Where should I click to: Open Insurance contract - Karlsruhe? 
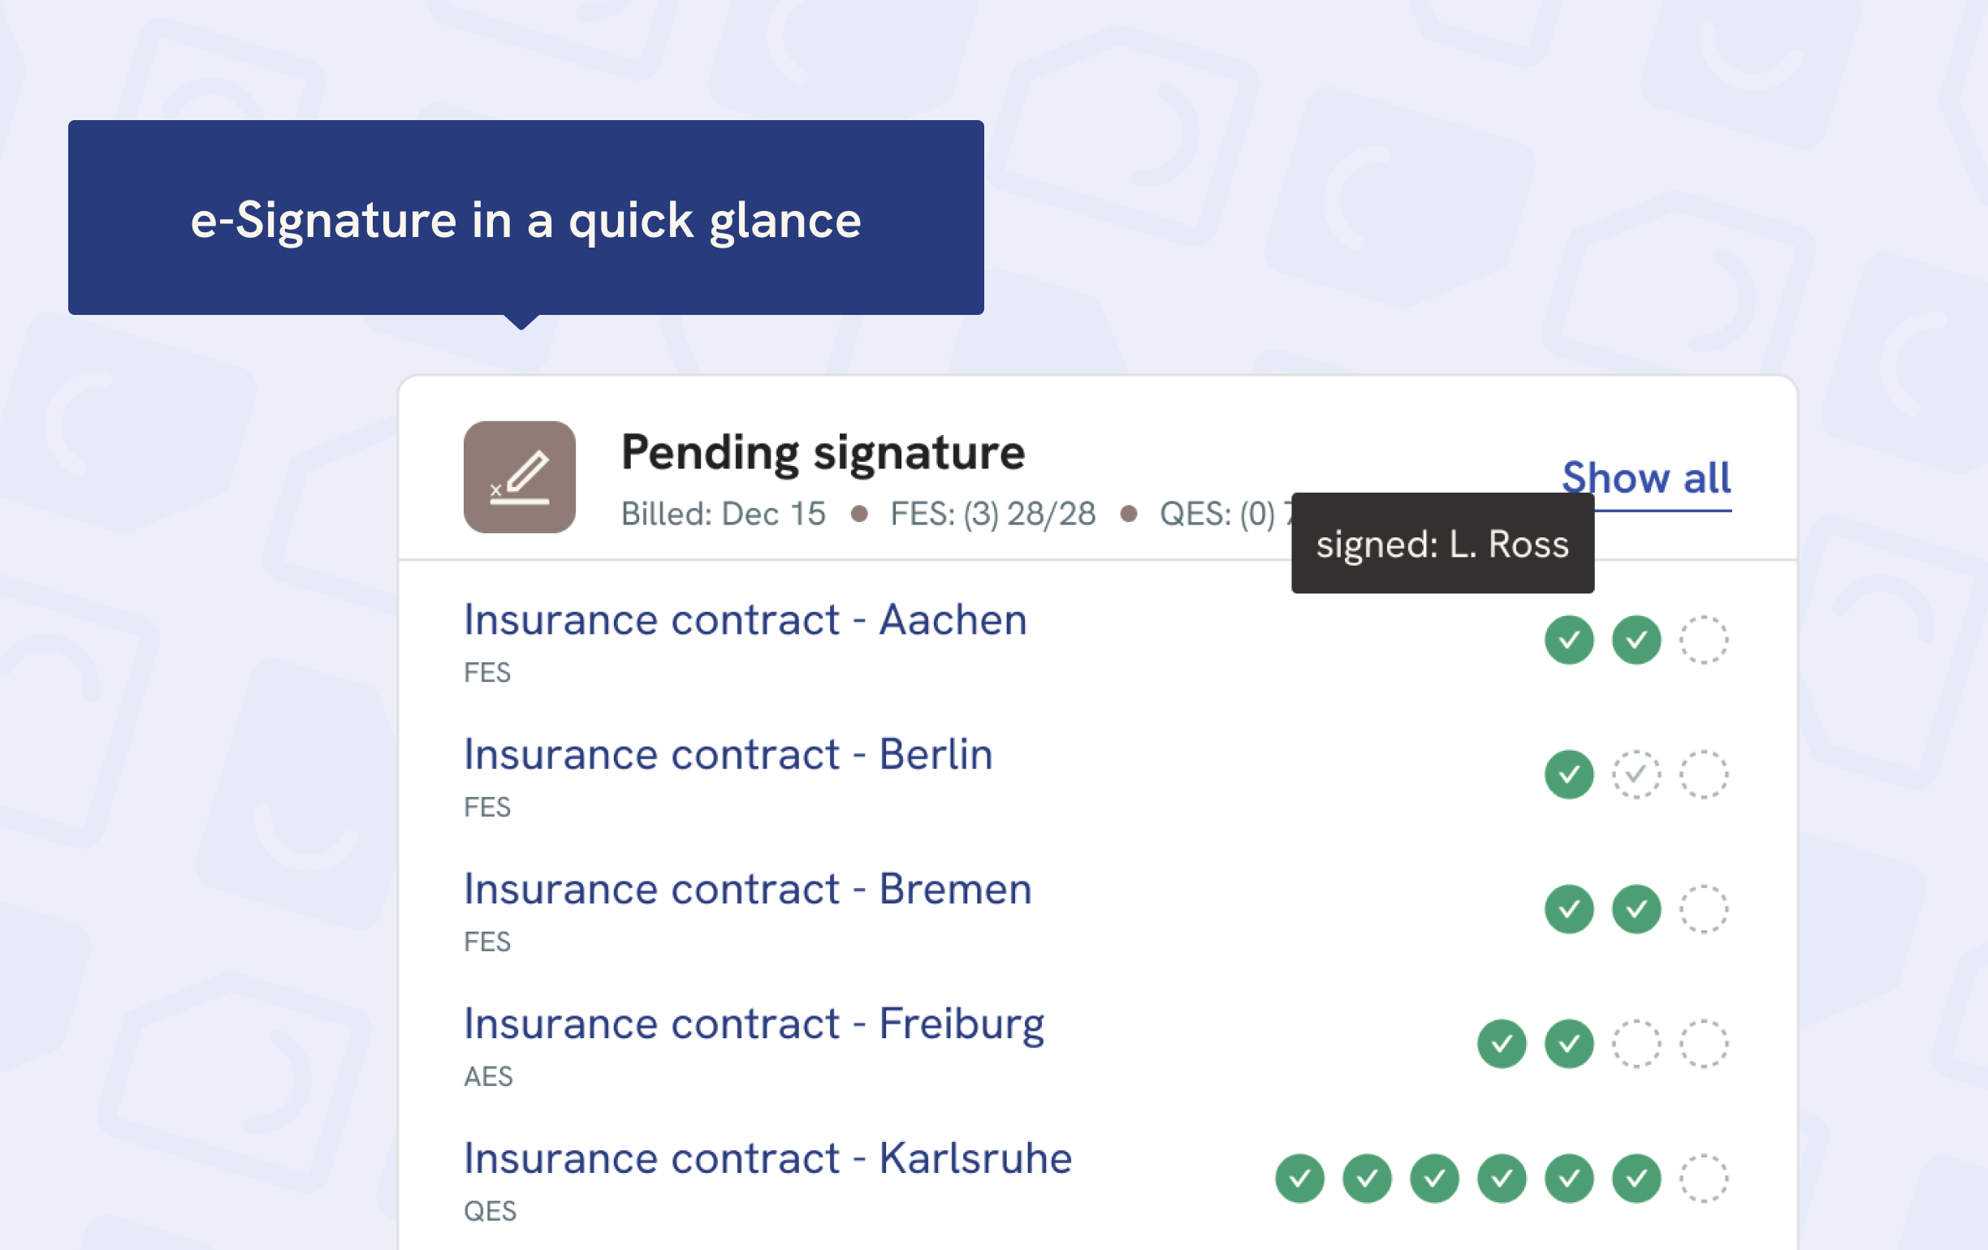(766, 1158)
